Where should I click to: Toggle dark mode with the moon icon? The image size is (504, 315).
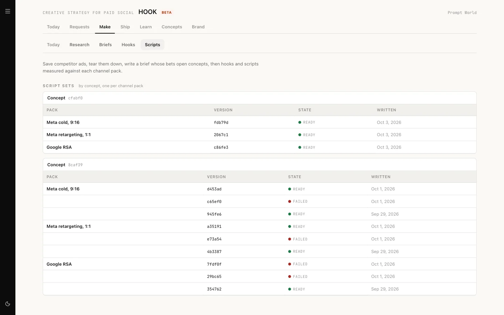click(x=8, y=304)
